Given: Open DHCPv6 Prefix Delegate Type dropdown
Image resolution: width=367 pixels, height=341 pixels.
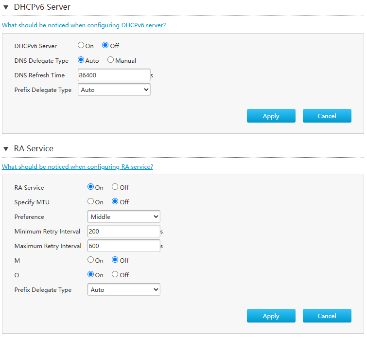Looking at the screenshot, I should [114, 90].
